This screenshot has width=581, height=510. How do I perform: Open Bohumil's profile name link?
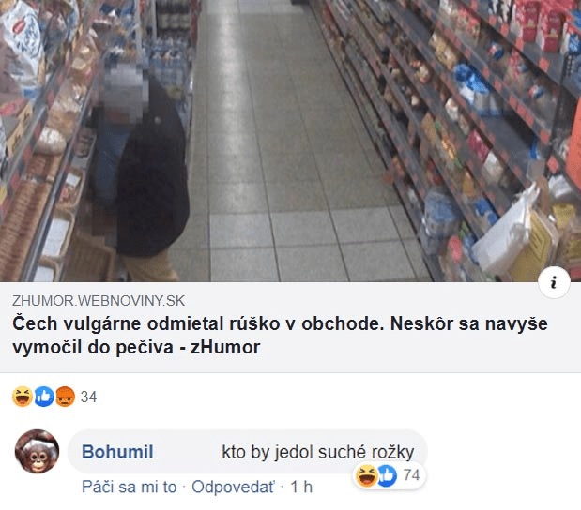click(x=117, y=452)
